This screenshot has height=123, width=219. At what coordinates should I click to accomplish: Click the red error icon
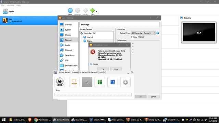pos(93,52)
